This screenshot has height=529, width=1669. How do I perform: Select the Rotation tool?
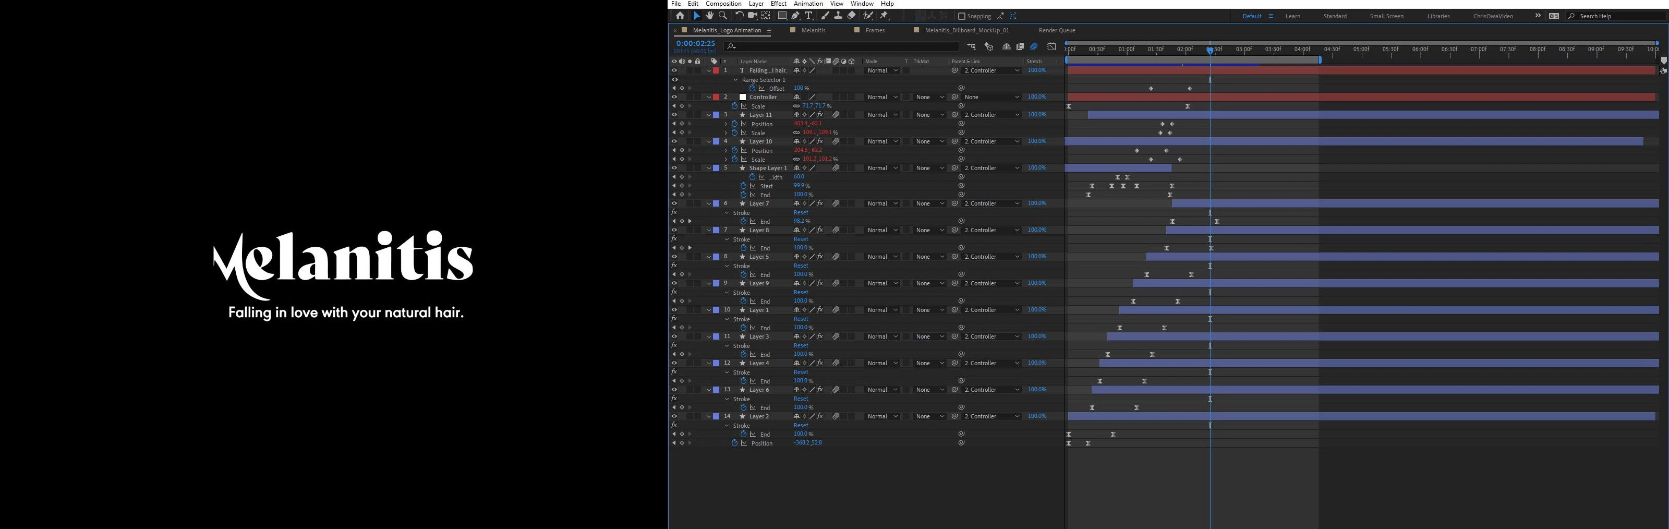click(739, 16)
